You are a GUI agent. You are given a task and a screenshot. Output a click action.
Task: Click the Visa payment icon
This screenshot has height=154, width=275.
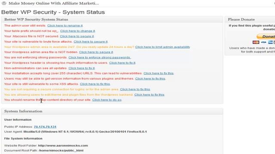pos(263,42)
